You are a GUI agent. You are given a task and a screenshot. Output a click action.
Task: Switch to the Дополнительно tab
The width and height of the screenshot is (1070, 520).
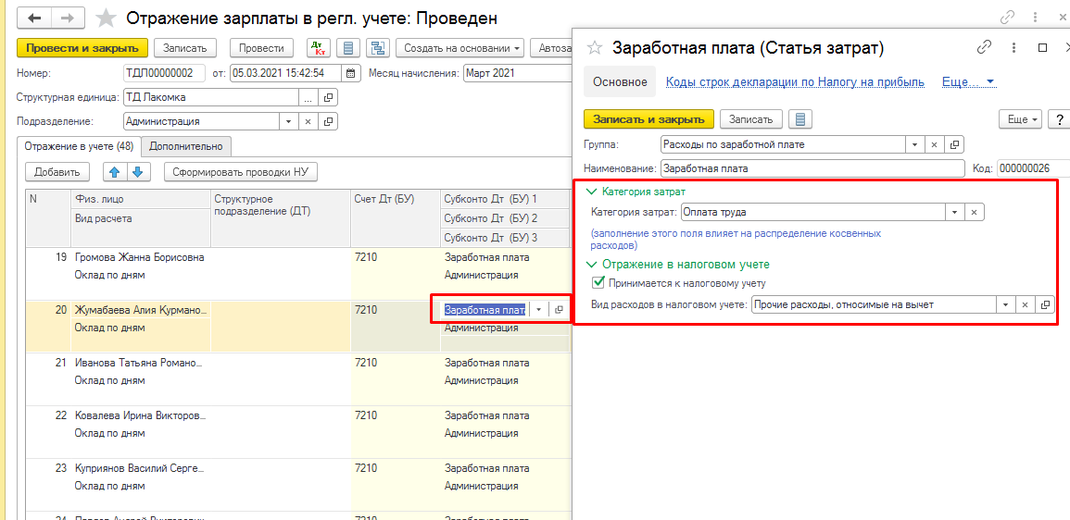186,146
